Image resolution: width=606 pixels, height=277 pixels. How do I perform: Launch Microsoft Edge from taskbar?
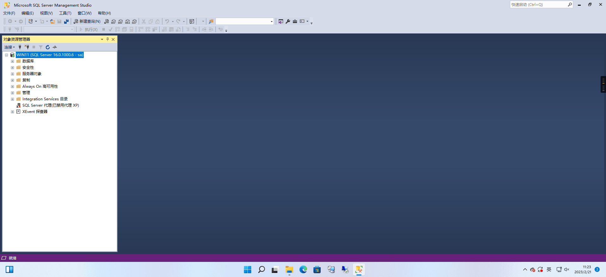[x=303, y=269]
